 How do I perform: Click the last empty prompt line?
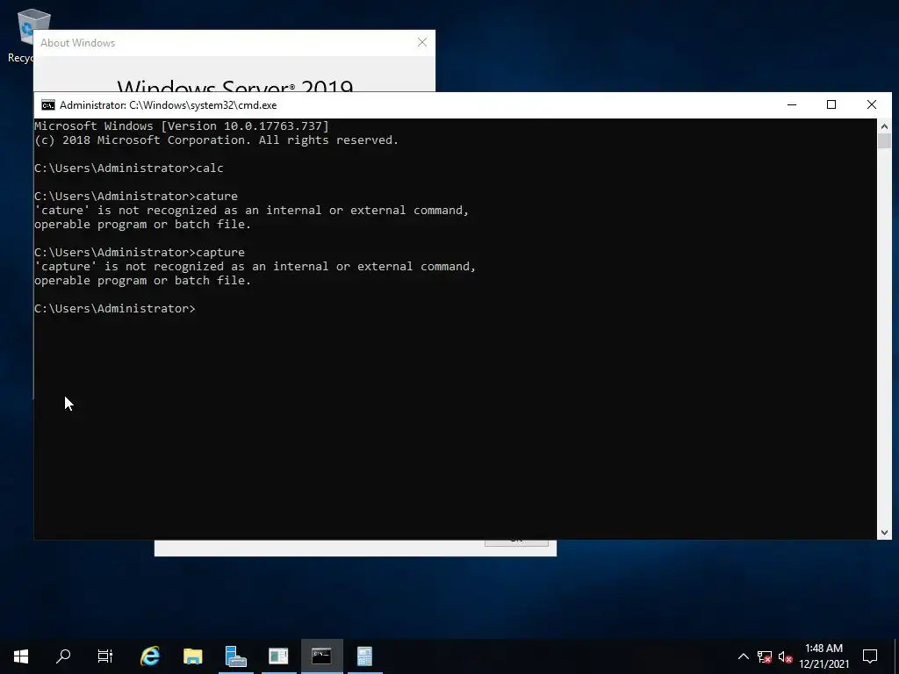click(115, 308)
